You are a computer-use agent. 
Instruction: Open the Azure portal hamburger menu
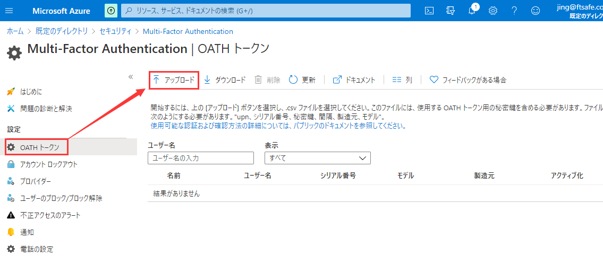click(x=9, y=11)
